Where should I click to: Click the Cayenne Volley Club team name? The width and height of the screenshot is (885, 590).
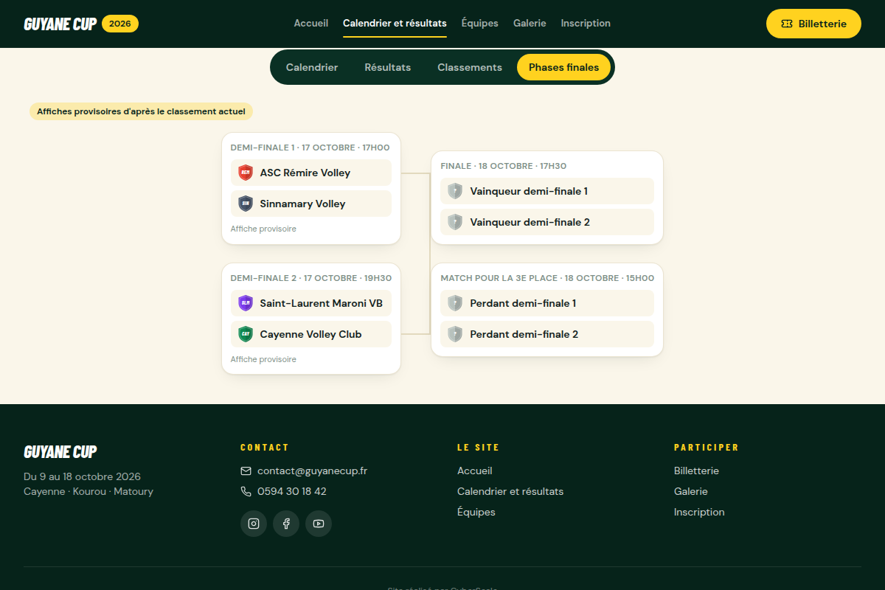(311, 334)
